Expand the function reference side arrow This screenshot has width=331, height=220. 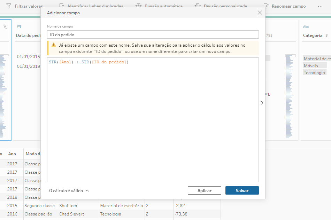click(x=262, y=103)
